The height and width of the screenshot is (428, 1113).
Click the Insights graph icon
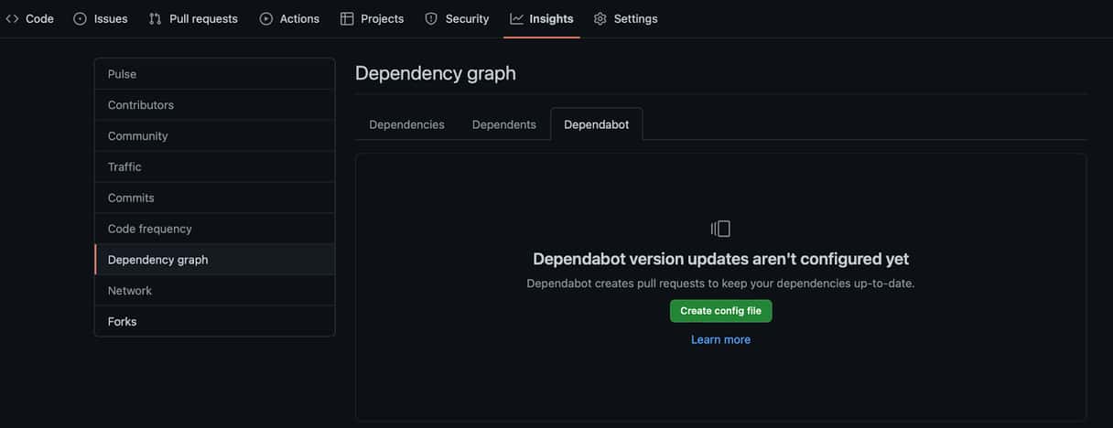point(517,18)
